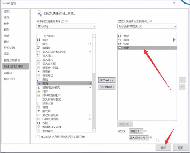Open the 信任中心 category
This screenshot has height=153, width=190.
click(9, 79)
